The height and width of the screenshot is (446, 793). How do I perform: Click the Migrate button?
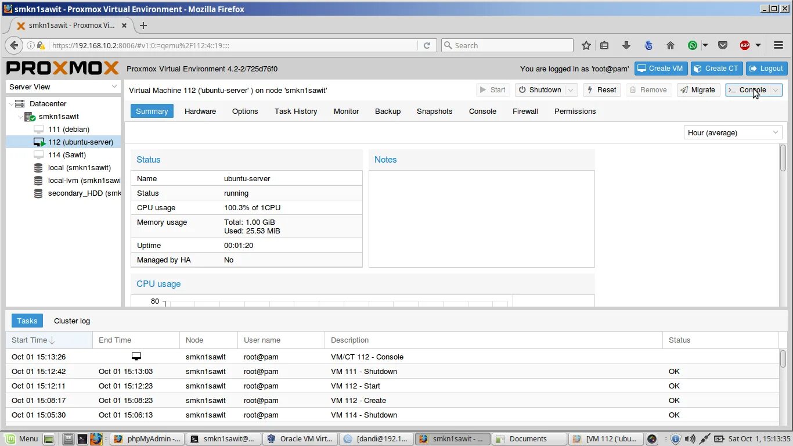698,90
